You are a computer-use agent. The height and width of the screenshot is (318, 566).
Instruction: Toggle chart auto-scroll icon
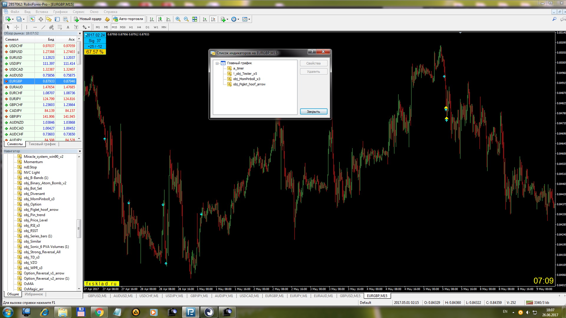pos(205,19)
